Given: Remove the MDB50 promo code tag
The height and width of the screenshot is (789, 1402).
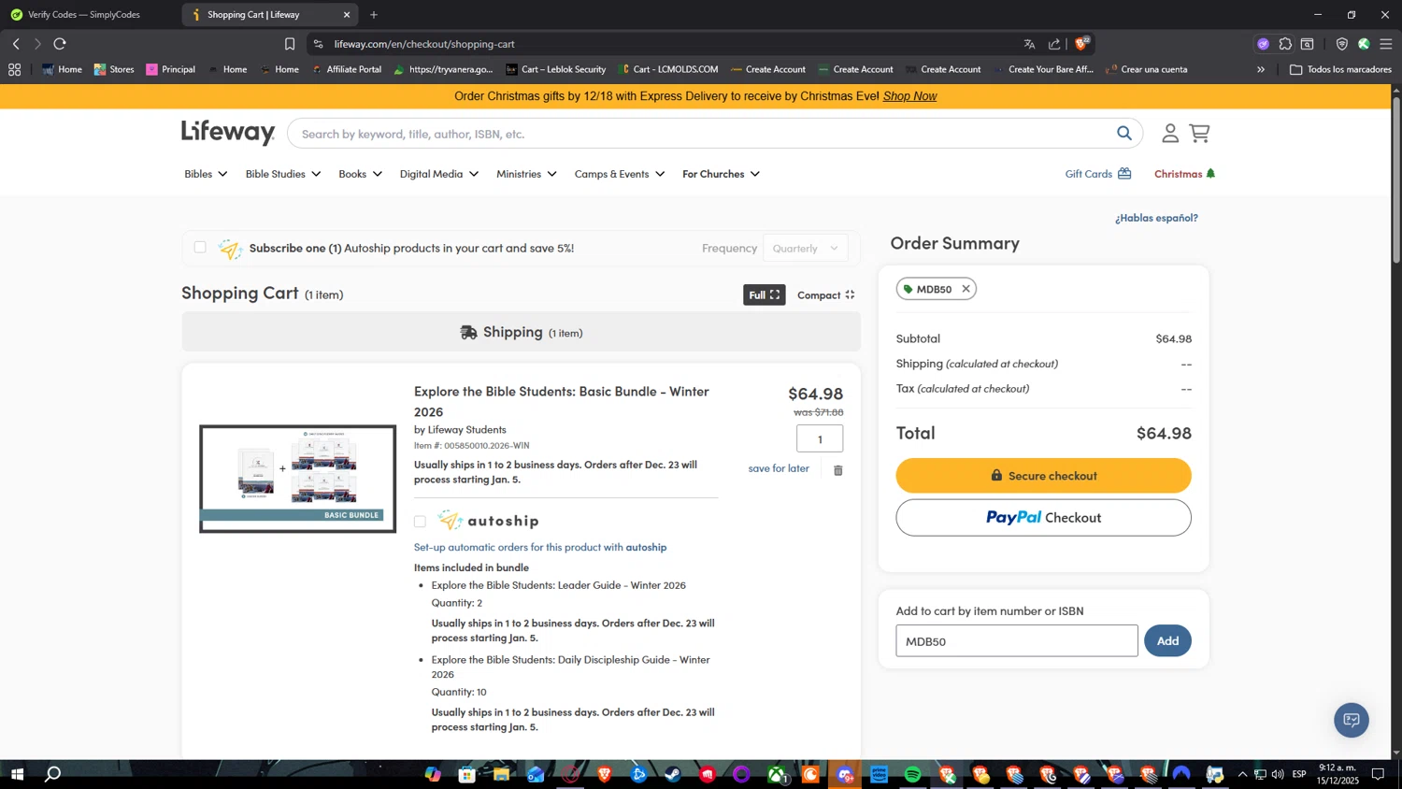Looking at the screenshot, I should [x=966, y=289].
